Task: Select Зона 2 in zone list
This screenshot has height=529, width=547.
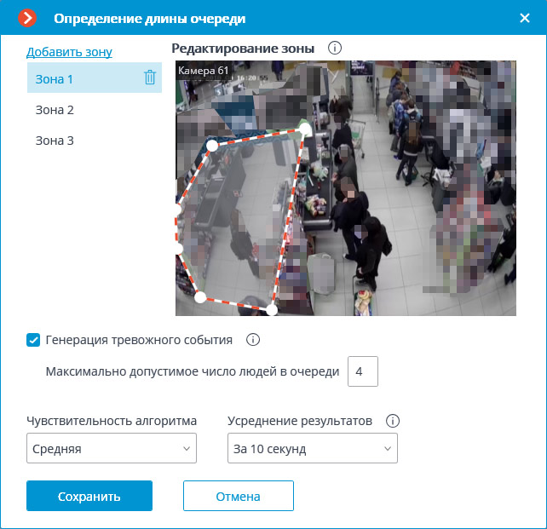Action: [x=55, y=110]
